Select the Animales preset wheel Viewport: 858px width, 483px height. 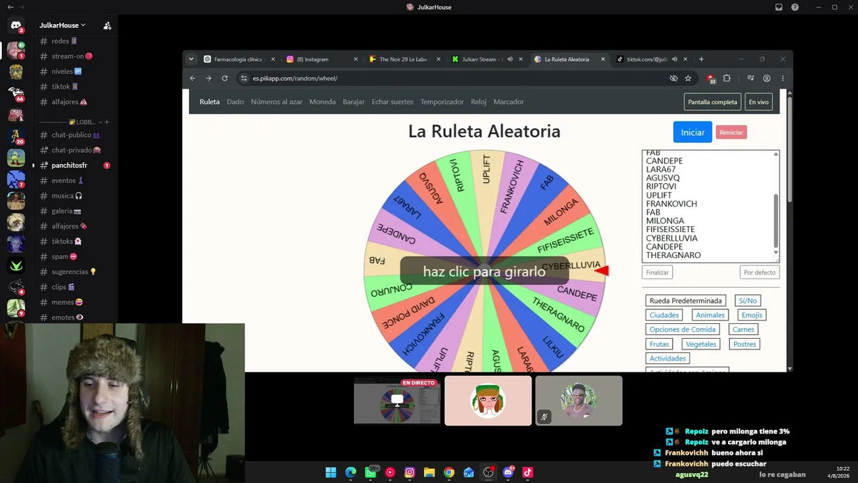pyautogui.click(x=710, y=315)
